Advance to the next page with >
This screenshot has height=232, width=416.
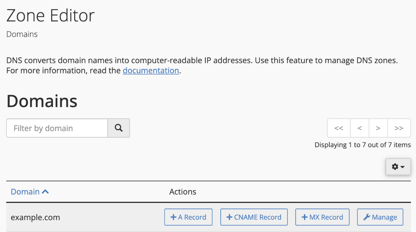click(x=378, y=128)
